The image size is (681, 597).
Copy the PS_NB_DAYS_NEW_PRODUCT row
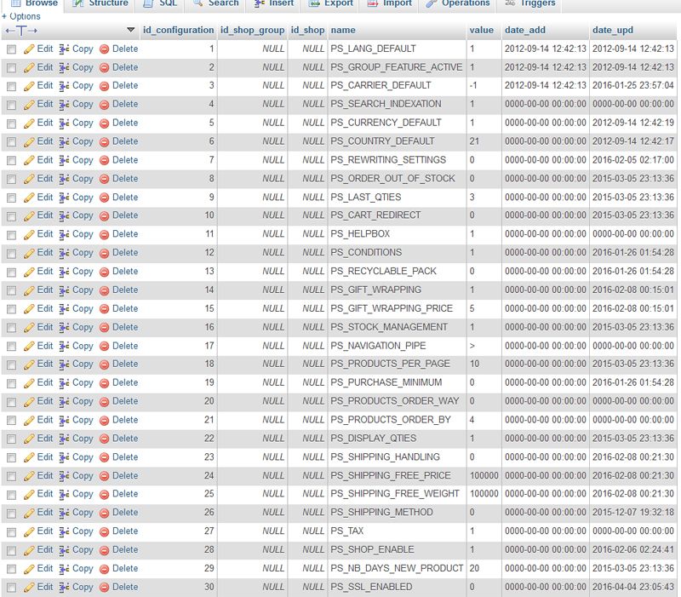coord(82,567)
